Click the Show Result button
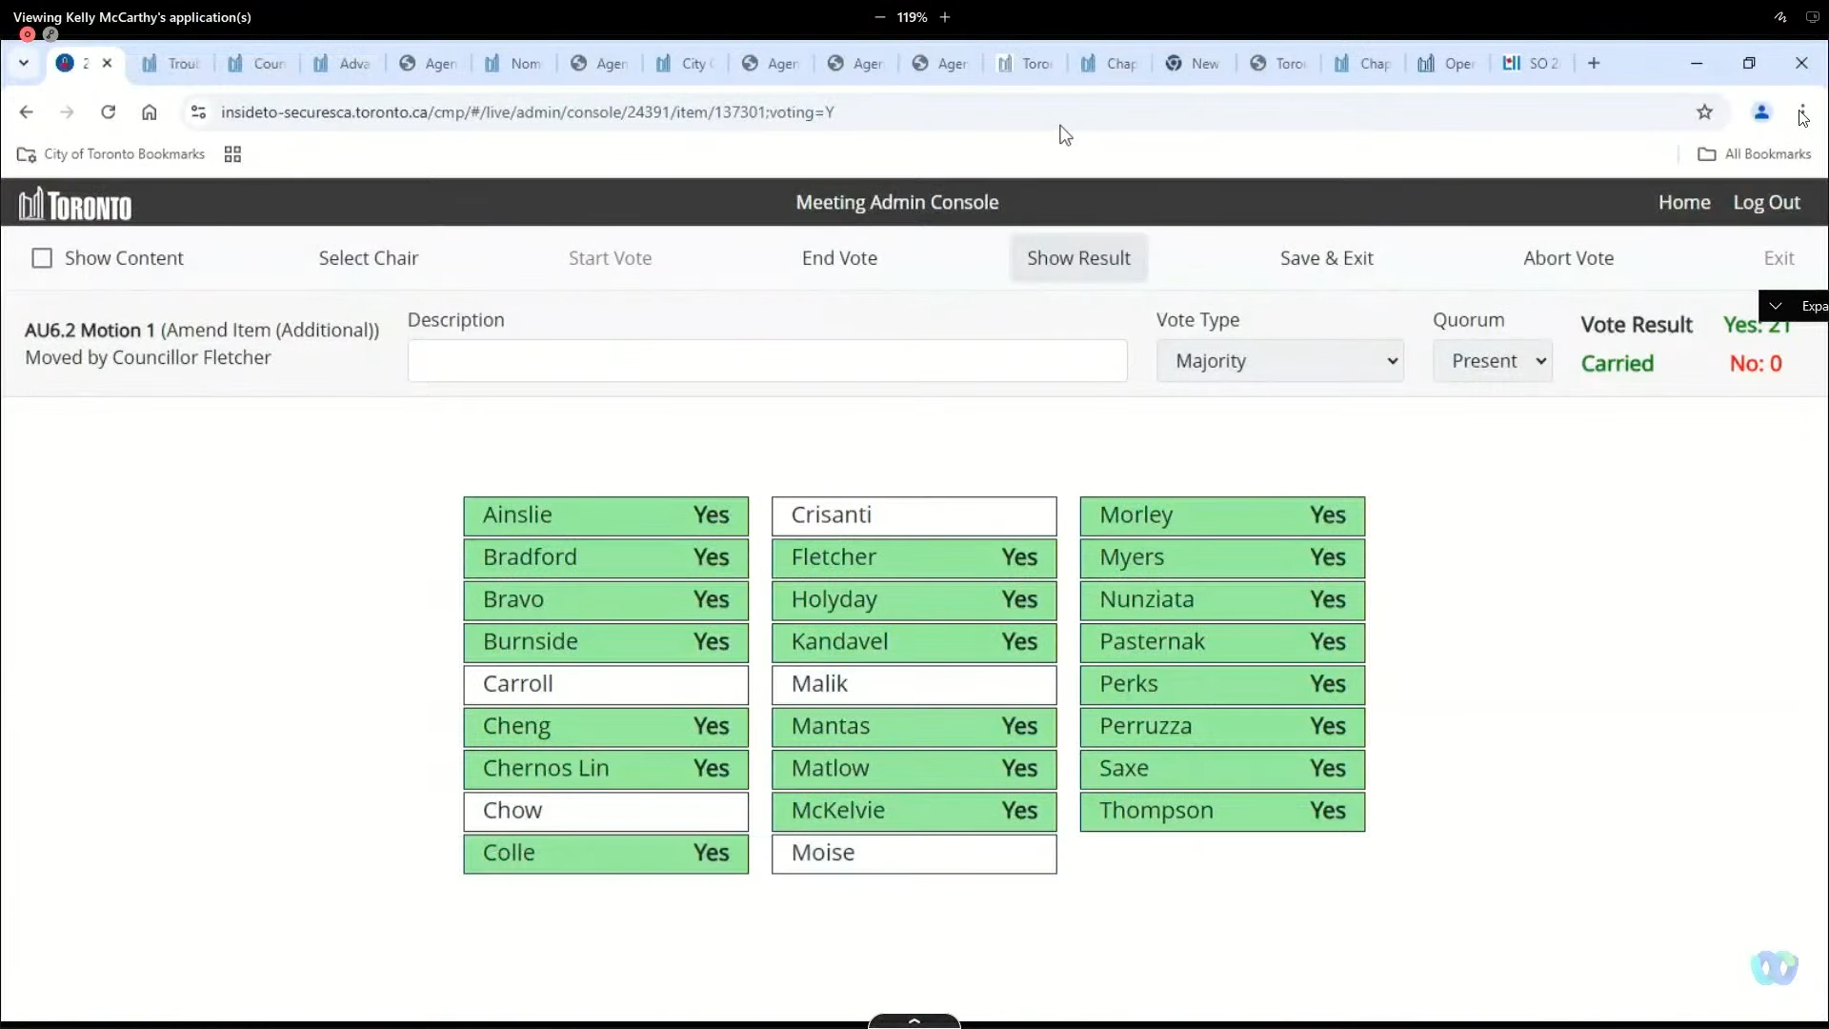Viewport: 1829px width, 1029px height. tap(1078, 258)
